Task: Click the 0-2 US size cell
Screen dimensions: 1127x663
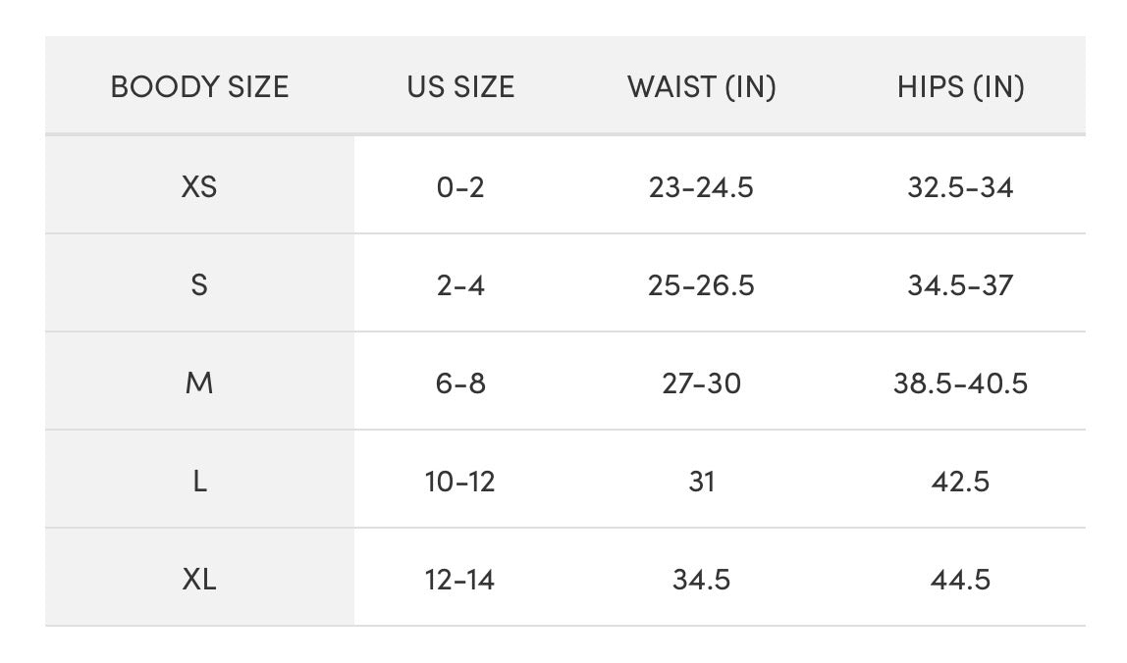Action: [x=460, y=187]
